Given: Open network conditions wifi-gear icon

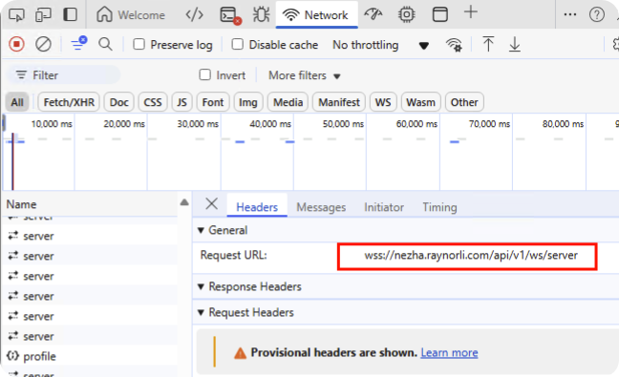Looking at the screenshot, I should coord(454,45).
